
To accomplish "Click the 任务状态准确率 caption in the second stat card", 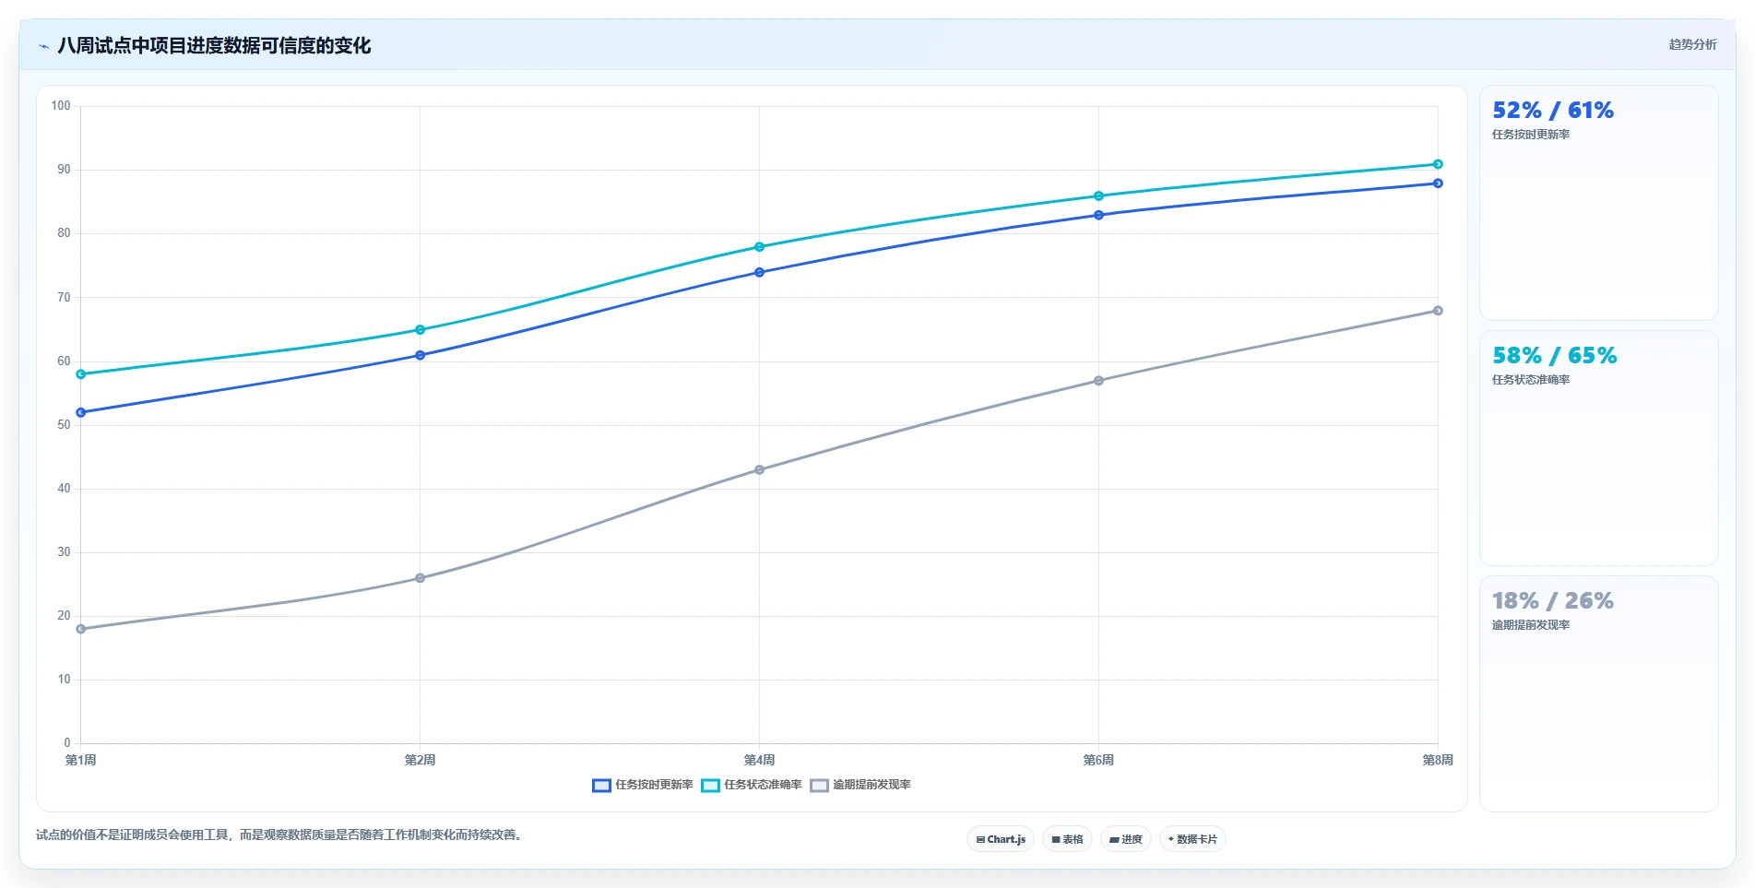I will click(1531, 380).
